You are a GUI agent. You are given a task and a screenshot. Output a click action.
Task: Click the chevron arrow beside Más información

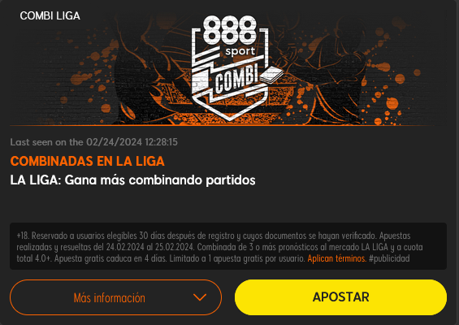(200, 297)
